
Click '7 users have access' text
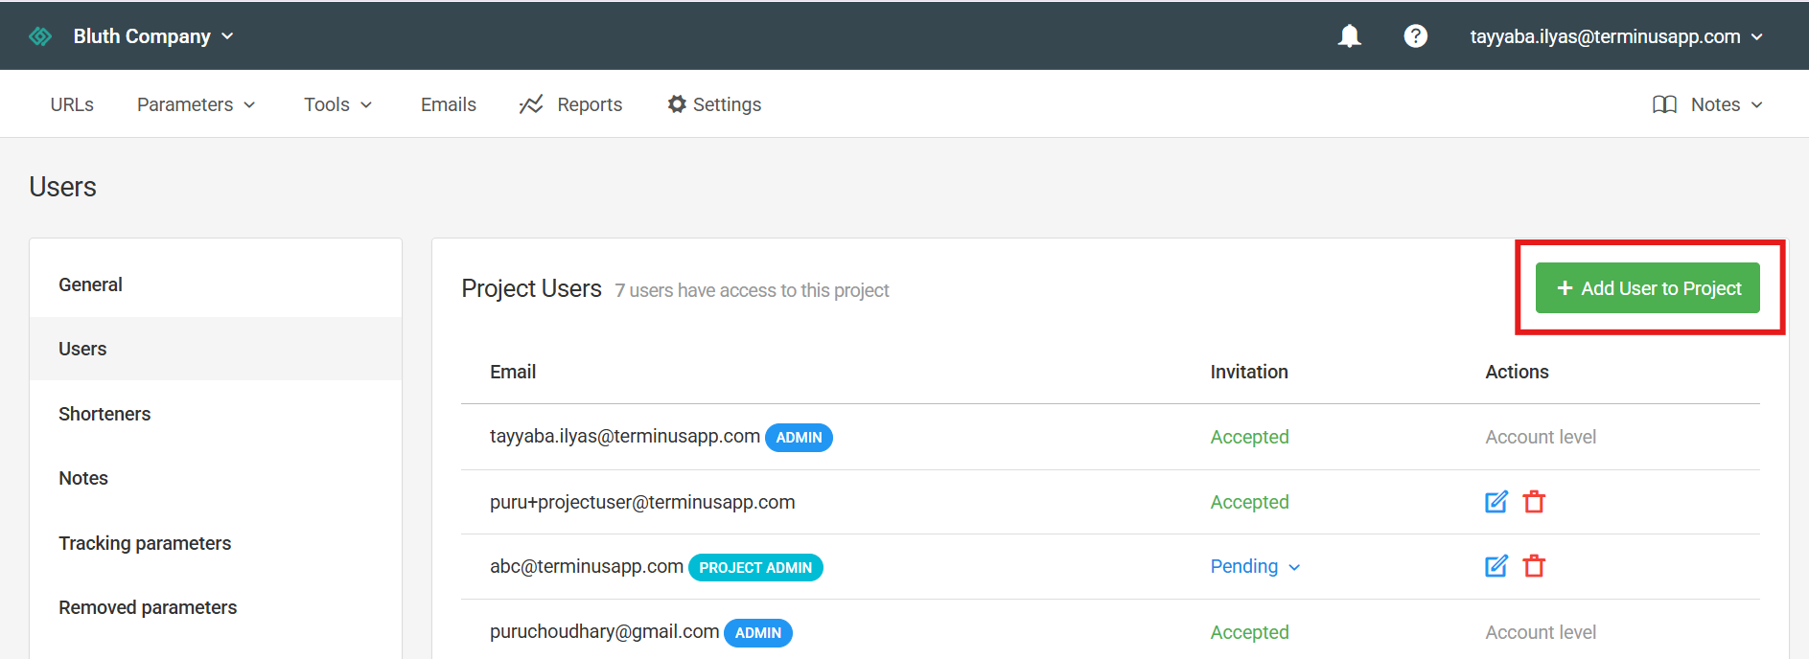point(752,290)
